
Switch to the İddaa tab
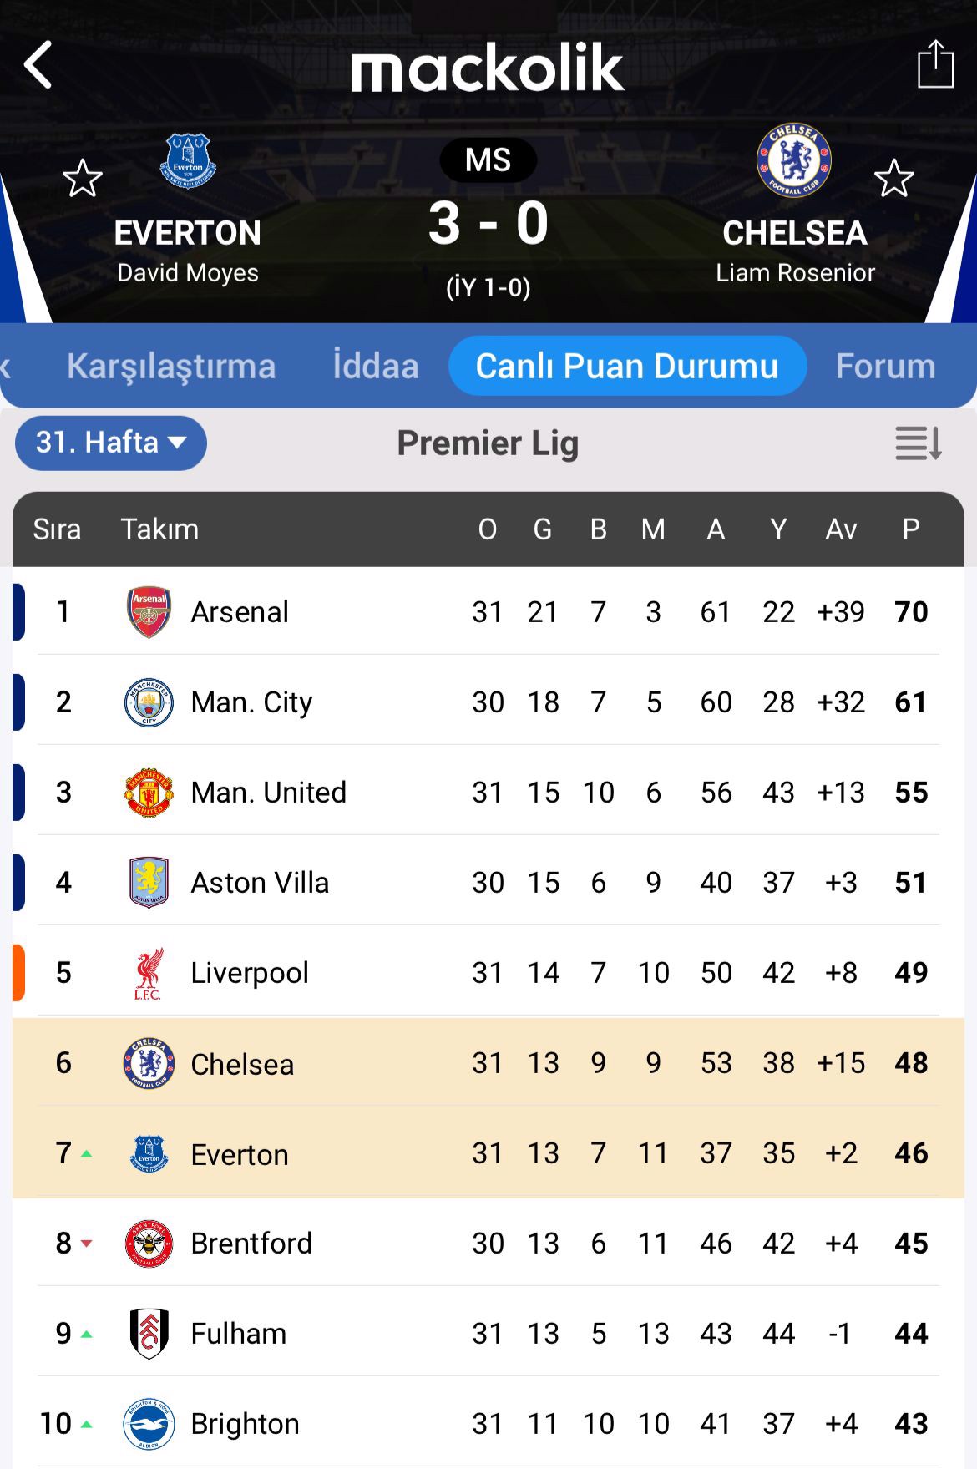click(x=376, y=367)
